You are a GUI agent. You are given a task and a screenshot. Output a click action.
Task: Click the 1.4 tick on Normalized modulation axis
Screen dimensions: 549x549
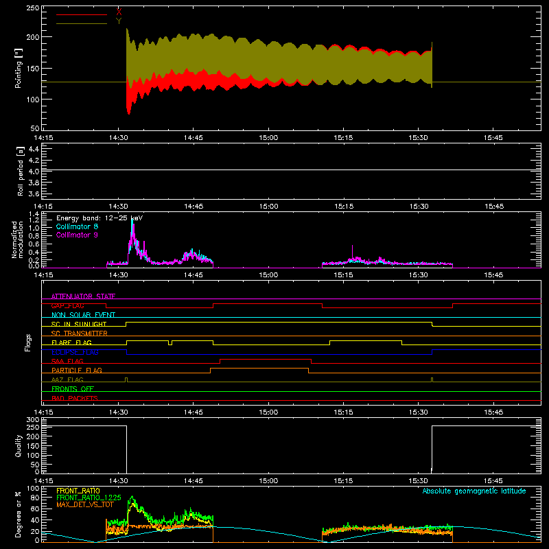click(34, 214)
